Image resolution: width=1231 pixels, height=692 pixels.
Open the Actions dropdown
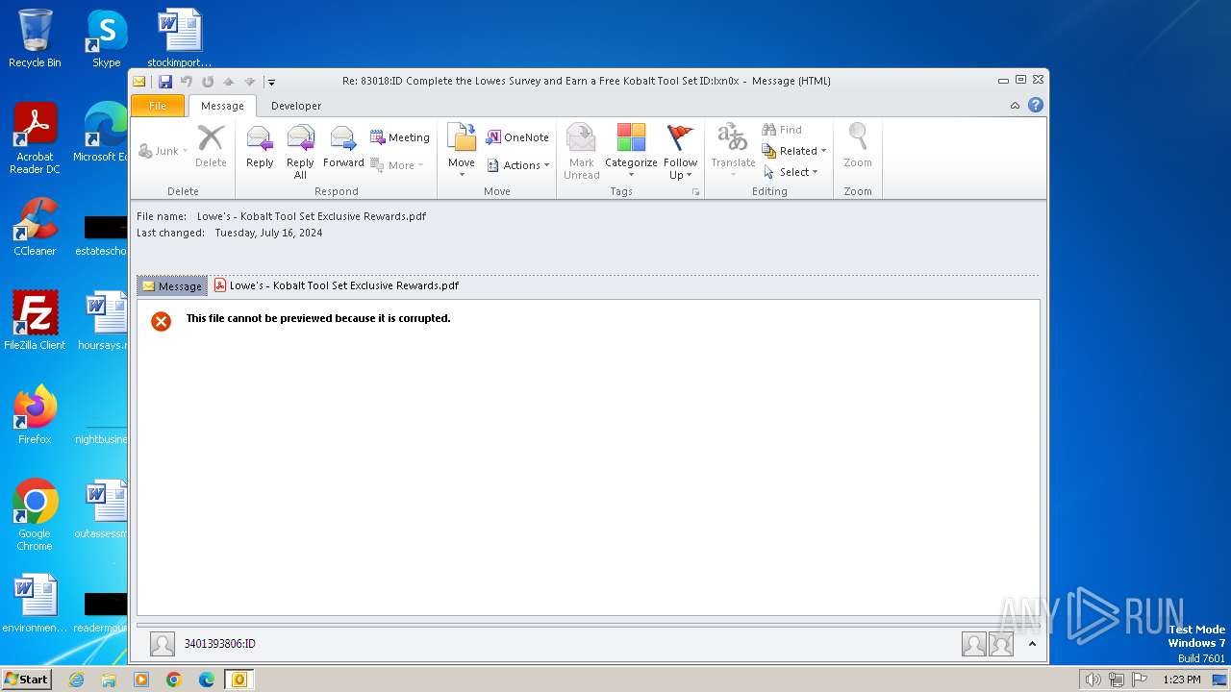coord(518,165)
